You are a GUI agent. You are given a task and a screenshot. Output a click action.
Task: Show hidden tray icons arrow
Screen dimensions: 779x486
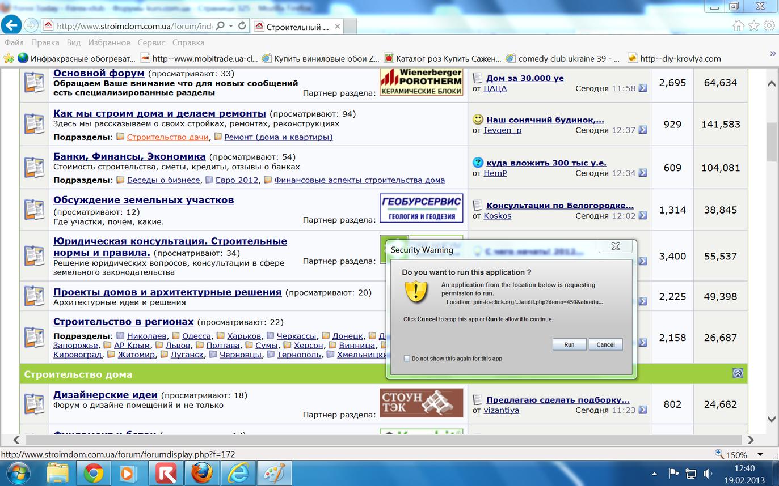coord(655,474)
